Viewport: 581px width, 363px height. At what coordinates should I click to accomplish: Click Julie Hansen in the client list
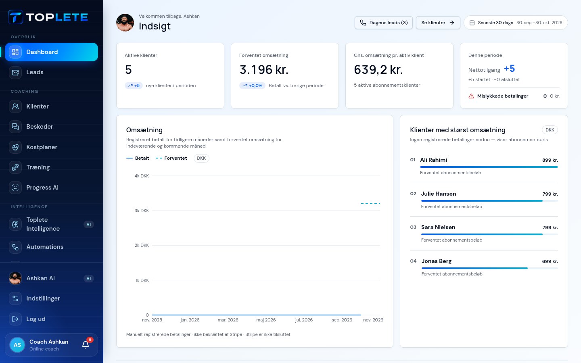[x=439, y=194]
